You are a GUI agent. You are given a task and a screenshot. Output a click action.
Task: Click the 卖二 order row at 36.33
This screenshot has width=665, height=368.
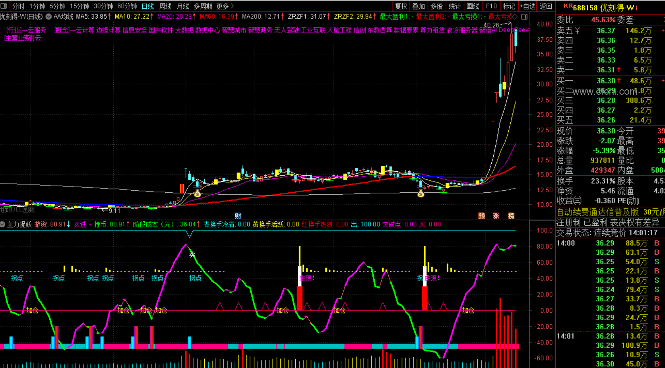click(x=610, y=60)
